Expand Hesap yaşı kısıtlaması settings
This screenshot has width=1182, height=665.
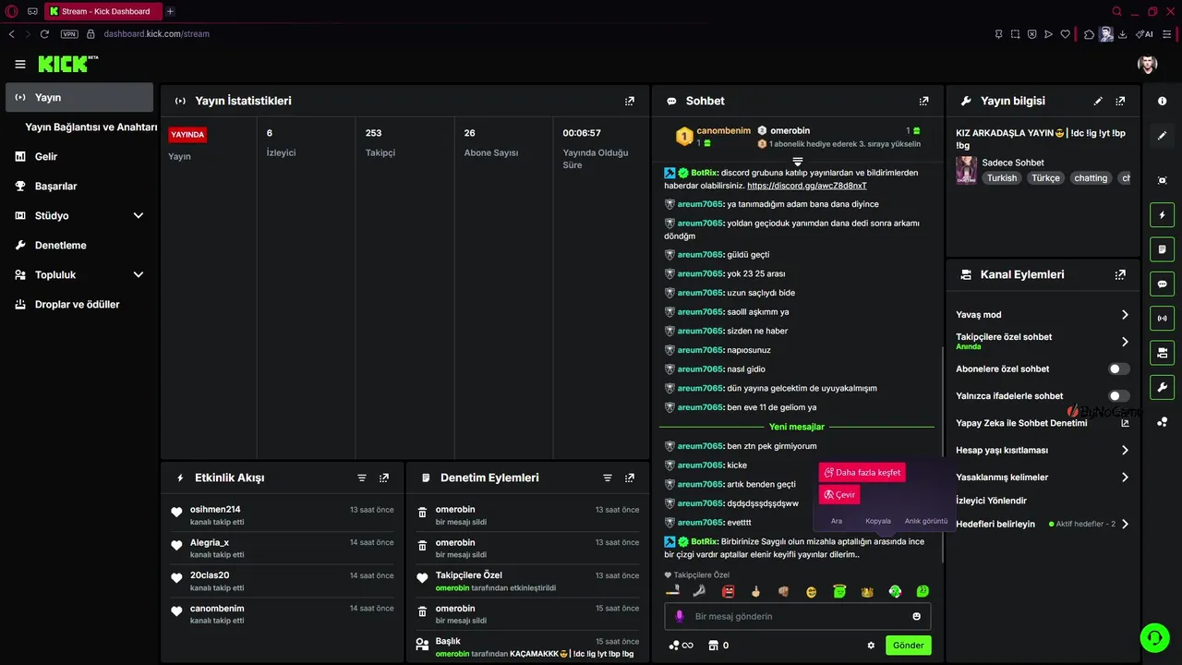[x=1125, y=451]
